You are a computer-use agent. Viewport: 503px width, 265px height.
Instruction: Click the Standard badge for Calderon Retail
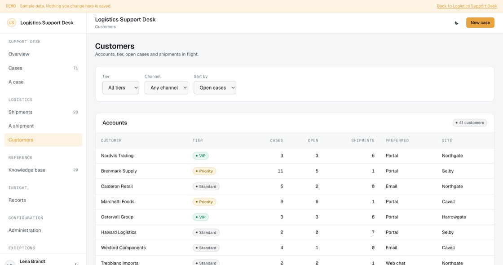[206, 187]
